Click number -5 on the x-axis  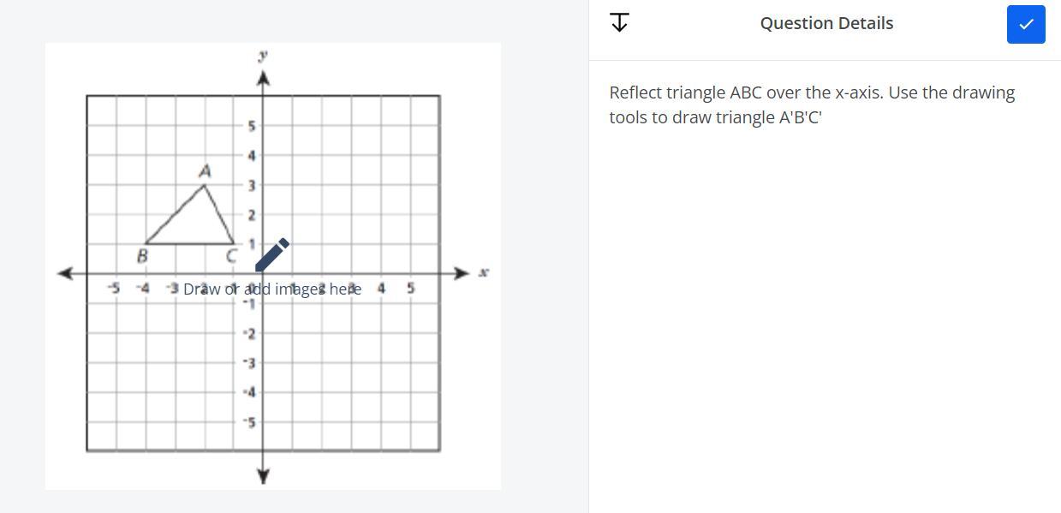click(114, 289)
